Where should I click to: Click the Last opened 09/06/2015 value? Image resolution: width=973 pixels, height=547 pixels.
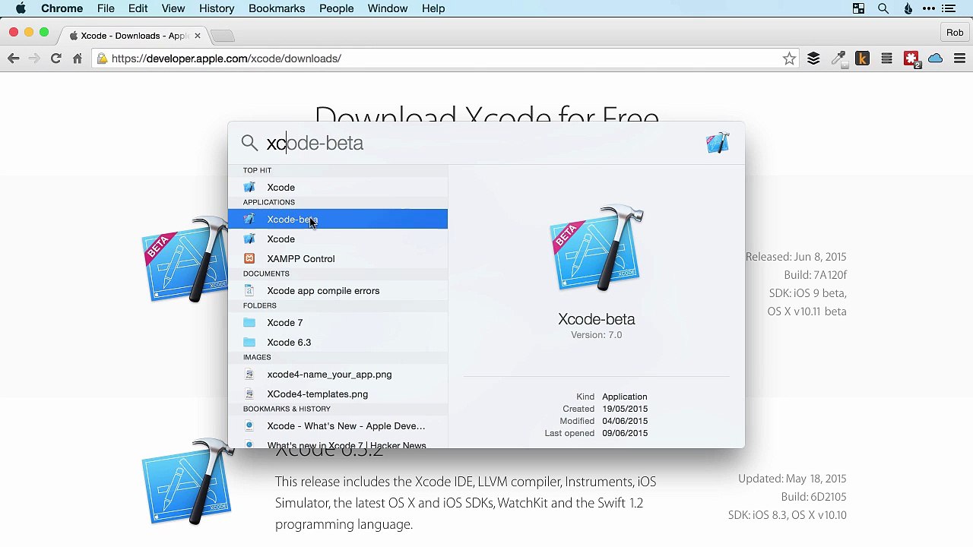pos(625,433)
